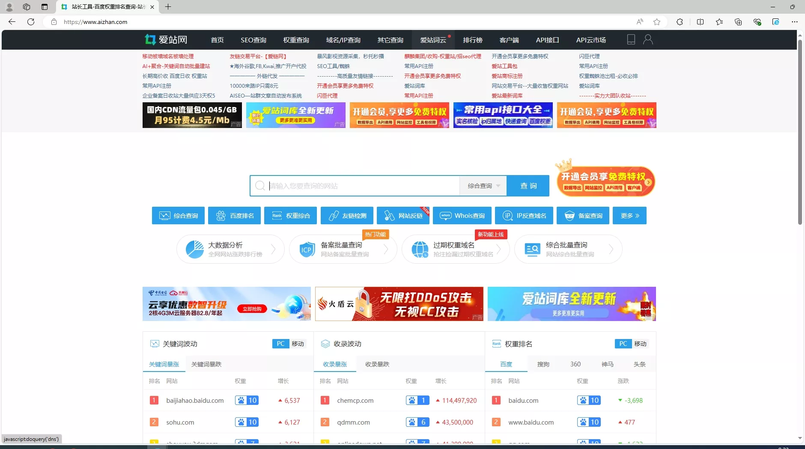This screenshot has width=805, height=449.
Task: Select 神马 tab in 权重排名
Action: [x=608, y=364]
